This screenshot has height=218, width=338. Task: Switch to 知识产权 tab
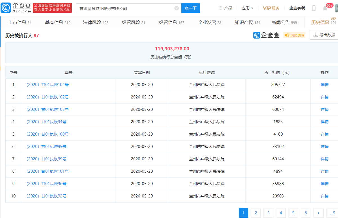point(247,22)
